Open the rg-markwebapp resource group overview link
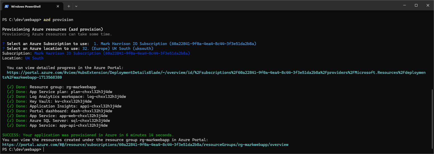This screenshot has height=154, width=434. pyautogui.click(x=145, y=145)
